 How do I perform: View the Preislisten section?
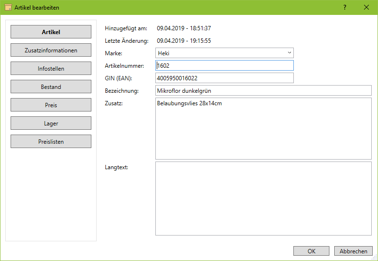51,142
